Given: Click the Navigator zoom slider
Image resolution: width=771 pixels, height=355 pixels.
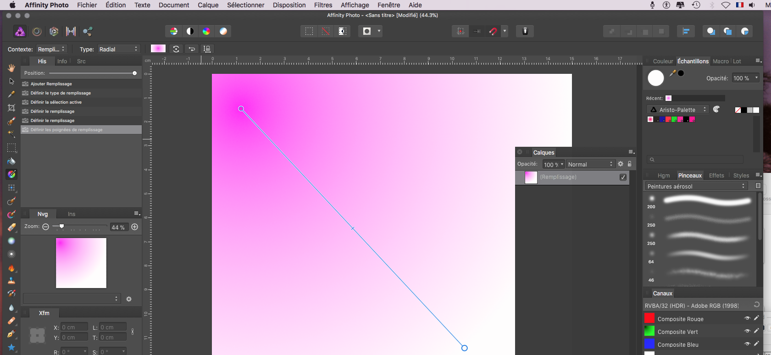Looking at the screenshot, I should tap(80, 227).
